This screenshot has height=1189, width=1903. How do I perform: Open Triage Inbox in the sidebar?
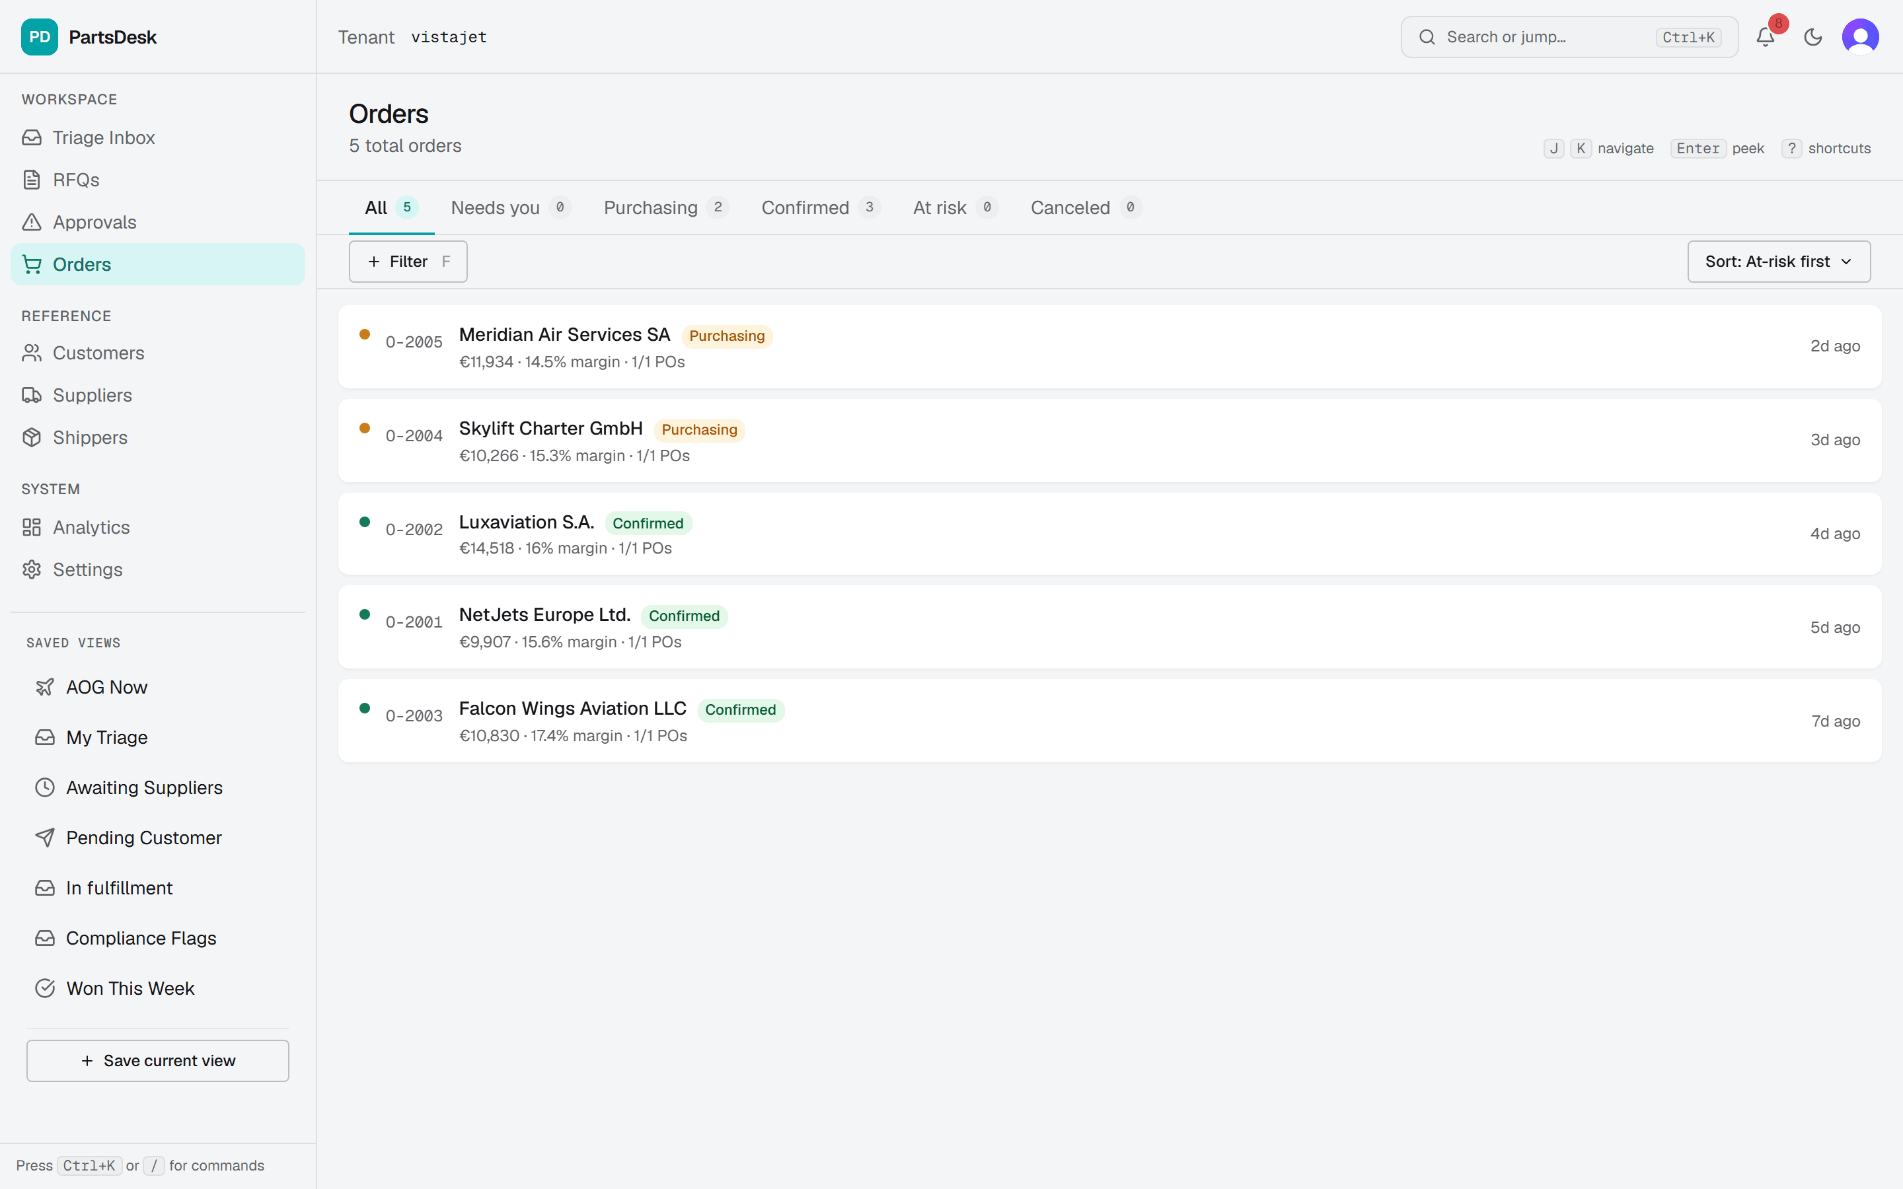click(157, 137)
